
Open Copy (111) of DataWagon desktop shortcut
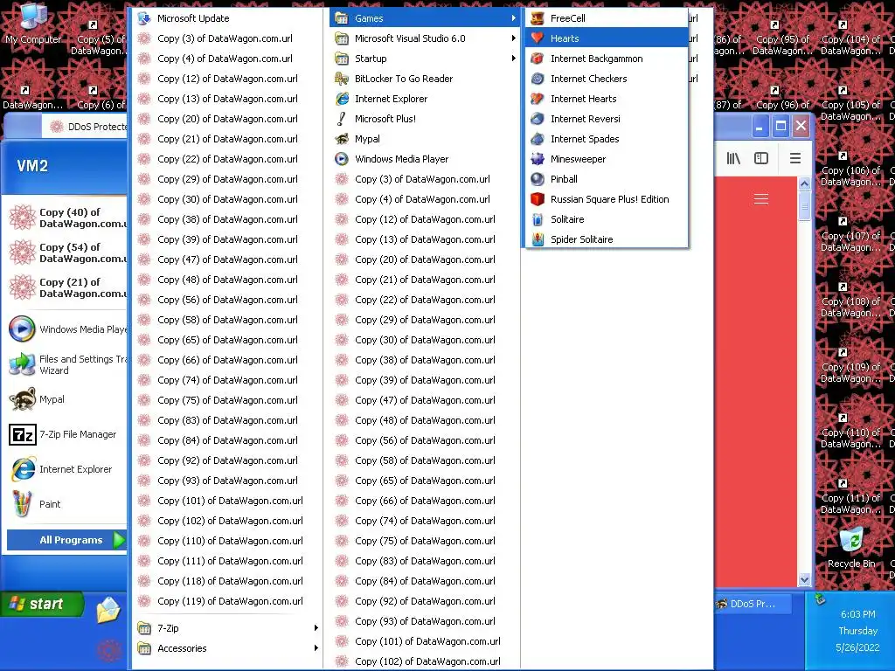click(x=850, y=496)
